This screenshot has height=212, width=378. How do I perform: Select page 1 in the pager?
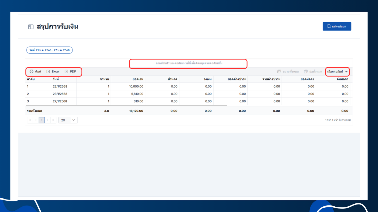pos(42,120)
